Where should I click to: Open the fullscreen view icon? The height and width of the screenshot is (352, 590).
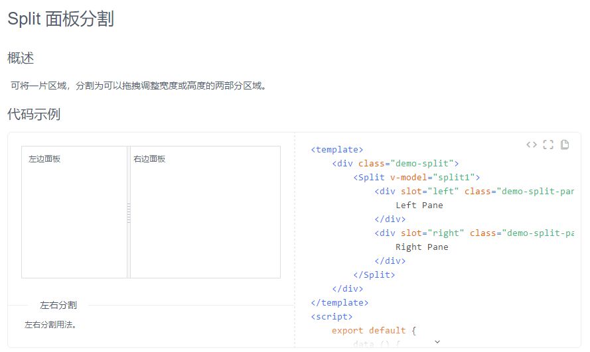tap(548, 145)
